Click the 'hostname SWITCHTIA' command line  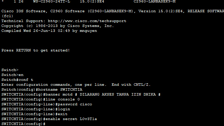[x=42, y=90]
